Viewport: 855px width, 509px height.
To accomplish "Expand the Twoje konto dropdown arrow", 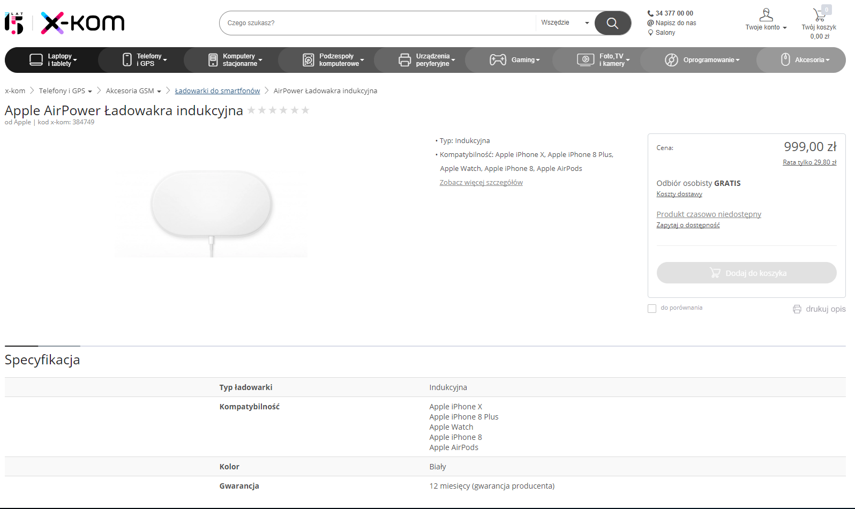I will click(785, 28).
